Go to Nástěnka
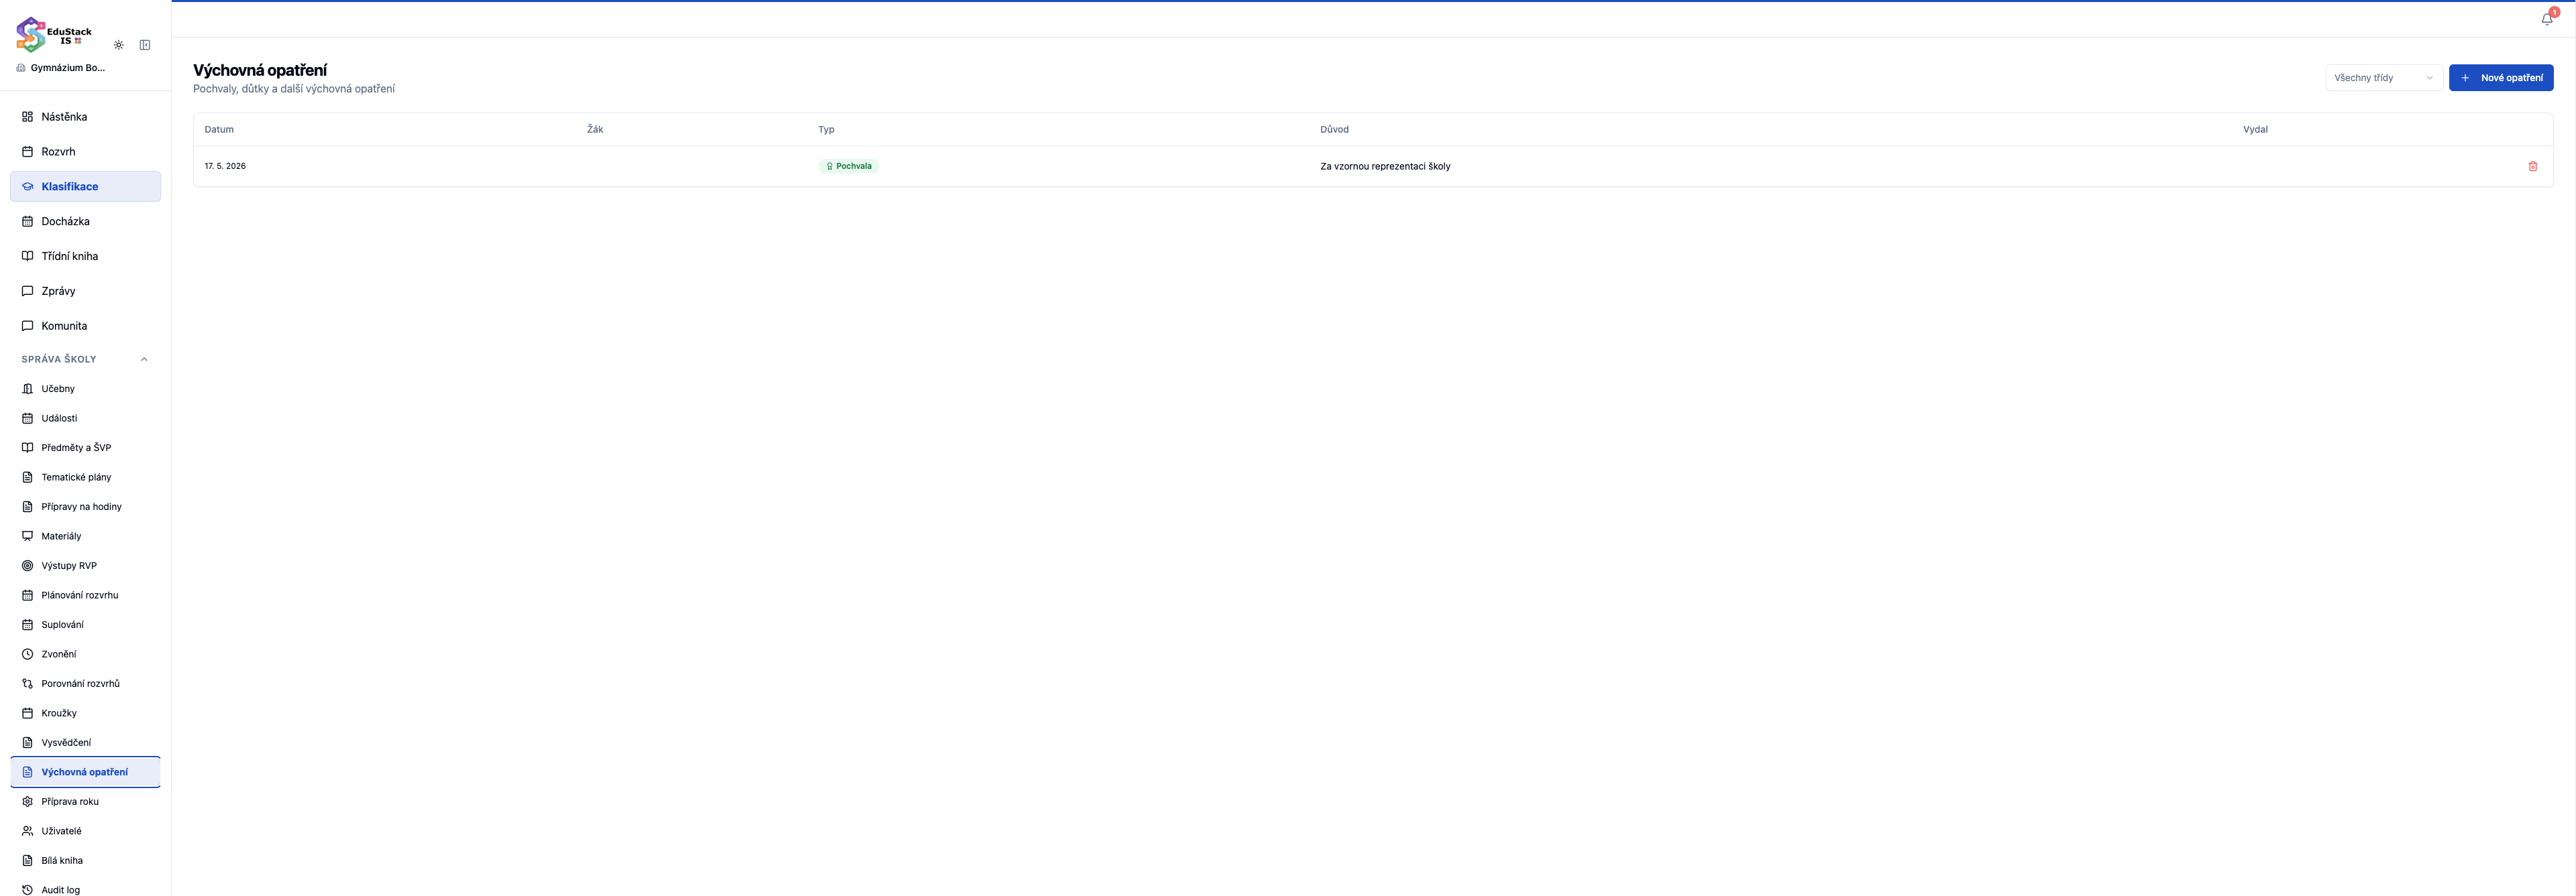The width and height of the screenshot is (2576, 896). coord(86,117)
